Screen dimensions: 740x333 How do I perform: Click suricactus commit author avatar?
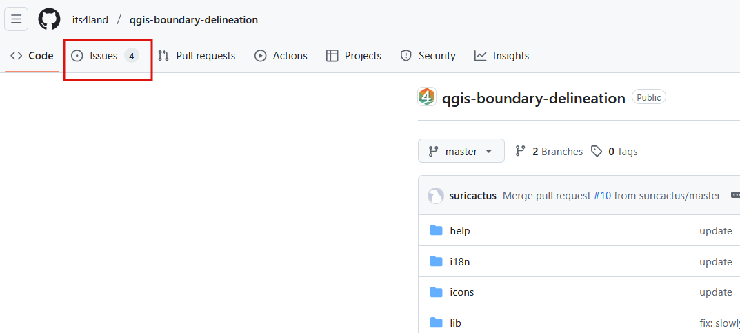pyautogui.click(x=436, y=196)
